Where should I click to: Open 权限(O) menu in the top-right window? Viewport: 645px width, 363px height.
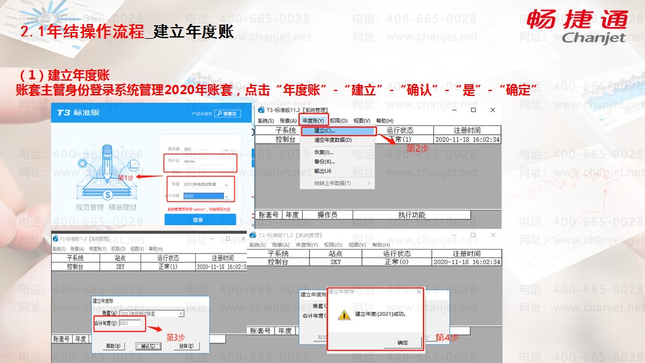pos(339,121)
